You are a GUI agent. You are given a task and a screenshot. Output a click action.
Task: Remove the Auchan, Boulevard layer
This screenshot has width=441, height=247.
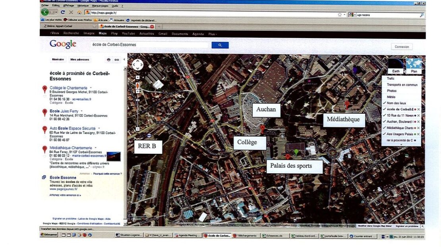pyautogui.click(x=418, y=122)
